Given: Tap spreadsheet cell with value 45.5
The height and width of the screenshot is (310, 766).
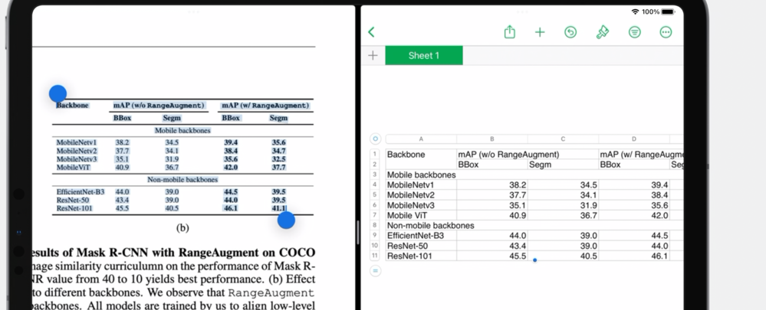Looking at the screenshot, I should pos(492,256).
